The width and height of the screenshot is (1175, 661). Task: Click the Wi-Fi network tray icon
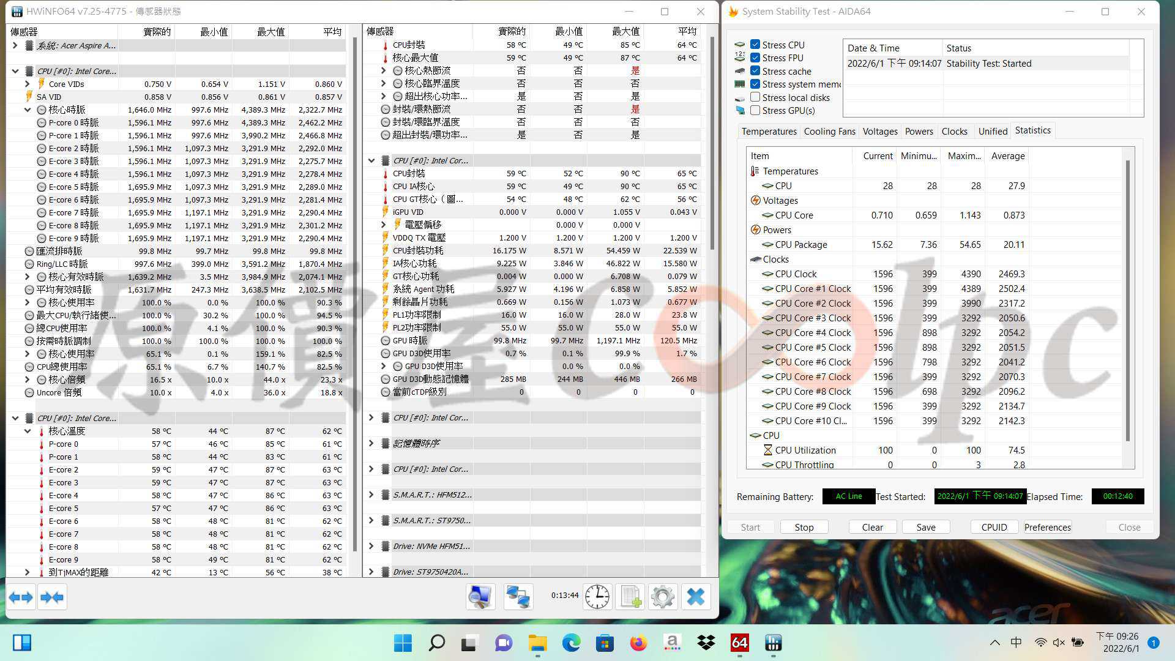pos(1040,643)
